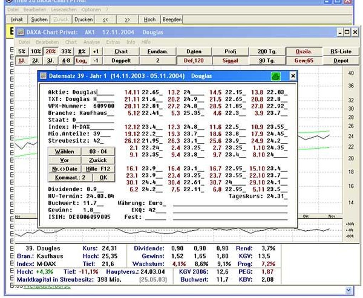Click the Vor button
Viewport: 363px width, 298px height.
[x=64, y=160]
